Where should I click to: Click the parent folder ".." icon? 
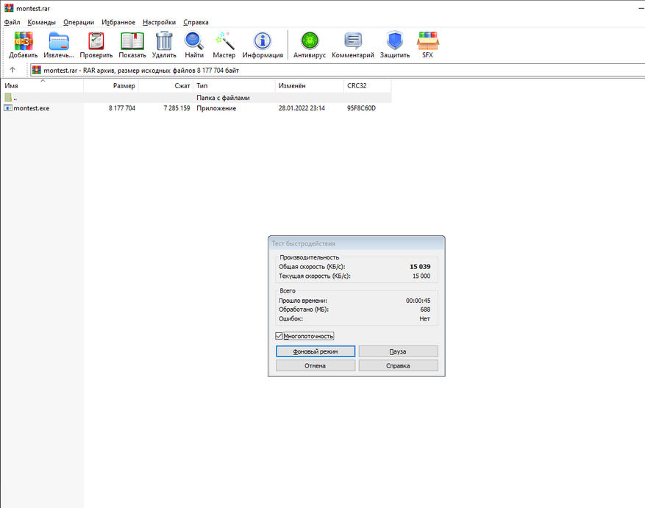8,98
